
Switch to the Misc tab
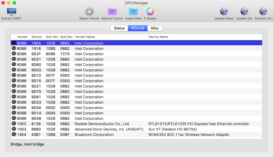pos(155,28)
